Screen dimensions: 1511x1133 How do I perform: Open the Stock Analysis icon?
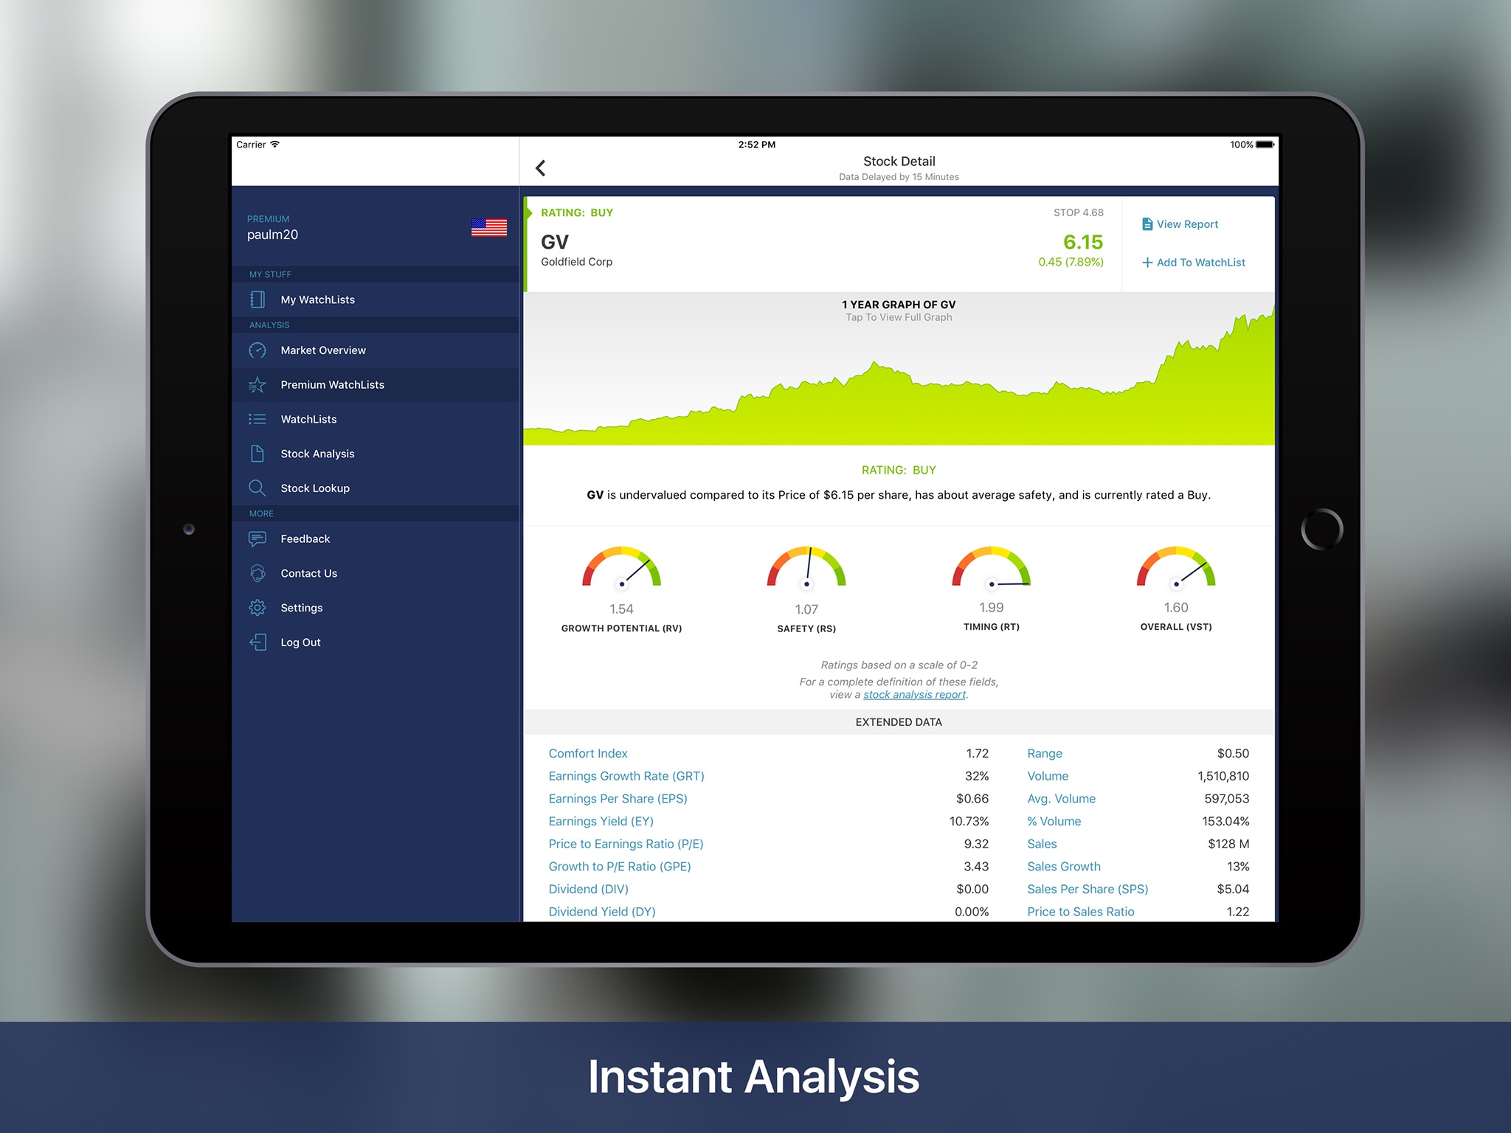coord(257,454)
